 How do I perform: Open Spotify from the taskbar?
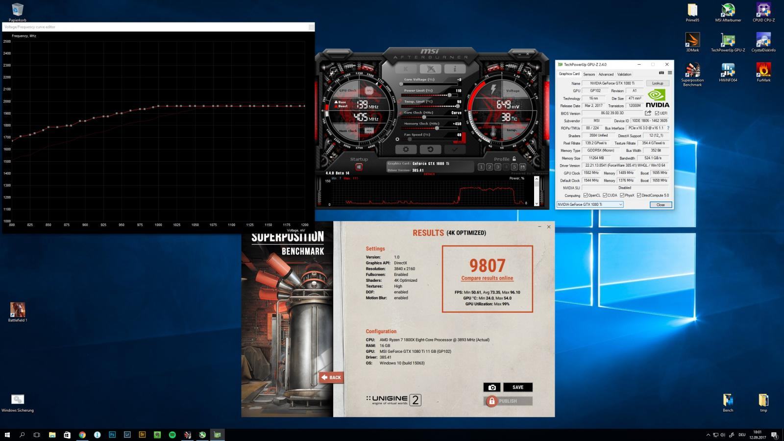pos(172,435)
